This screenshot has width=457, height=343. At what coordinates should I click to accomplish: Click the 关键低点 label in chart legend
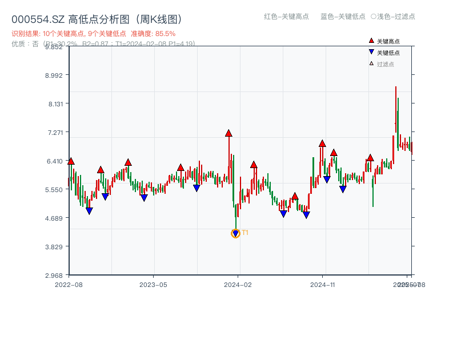(388, 53)
